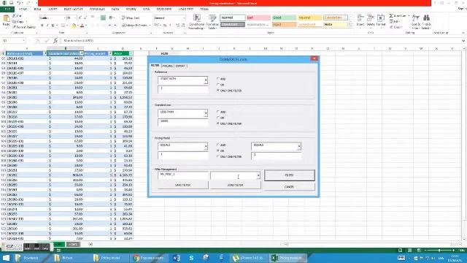Click the AutoSum sigma icon

tap(391, 16)
